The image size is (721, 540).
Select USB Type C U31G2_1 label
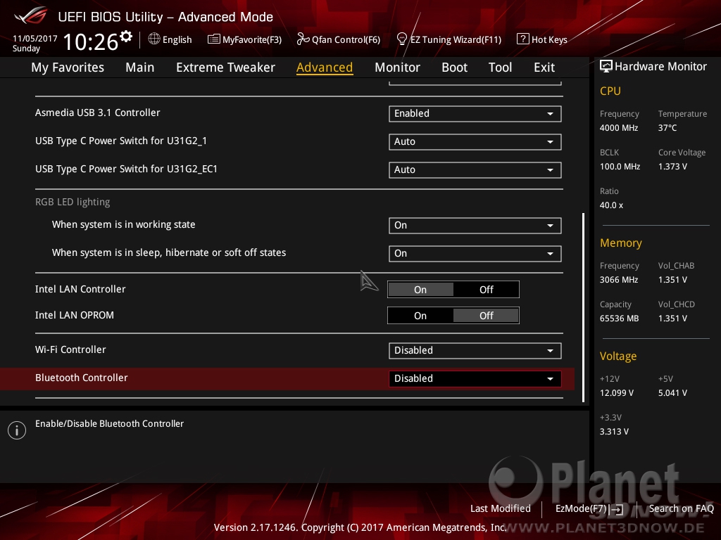[121, 141]
